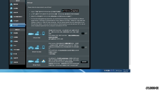Image resolution: width=160 pixels, height=90 pixels.
Task: Click the taskbar clock showing date and time
Action: 125,71
